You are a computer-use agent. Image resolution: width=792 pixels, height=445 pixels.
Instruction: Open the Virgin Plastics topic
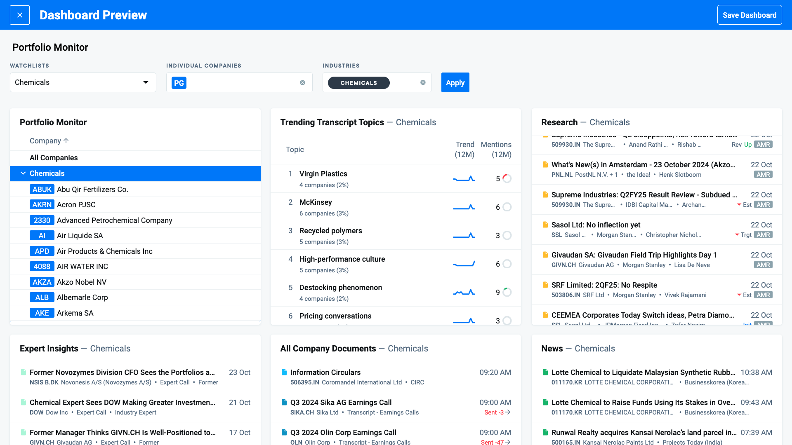click(323, 174)
